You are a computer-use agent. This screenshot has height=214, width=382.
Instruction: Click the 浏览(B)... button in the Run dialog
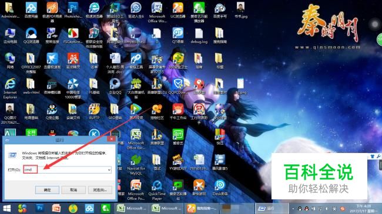point(100,190)
